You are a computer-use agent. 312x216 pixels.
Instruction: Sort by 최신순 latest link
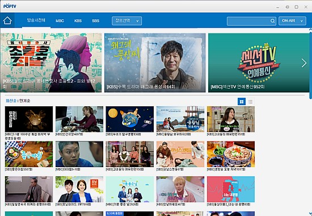pos(11,101)
